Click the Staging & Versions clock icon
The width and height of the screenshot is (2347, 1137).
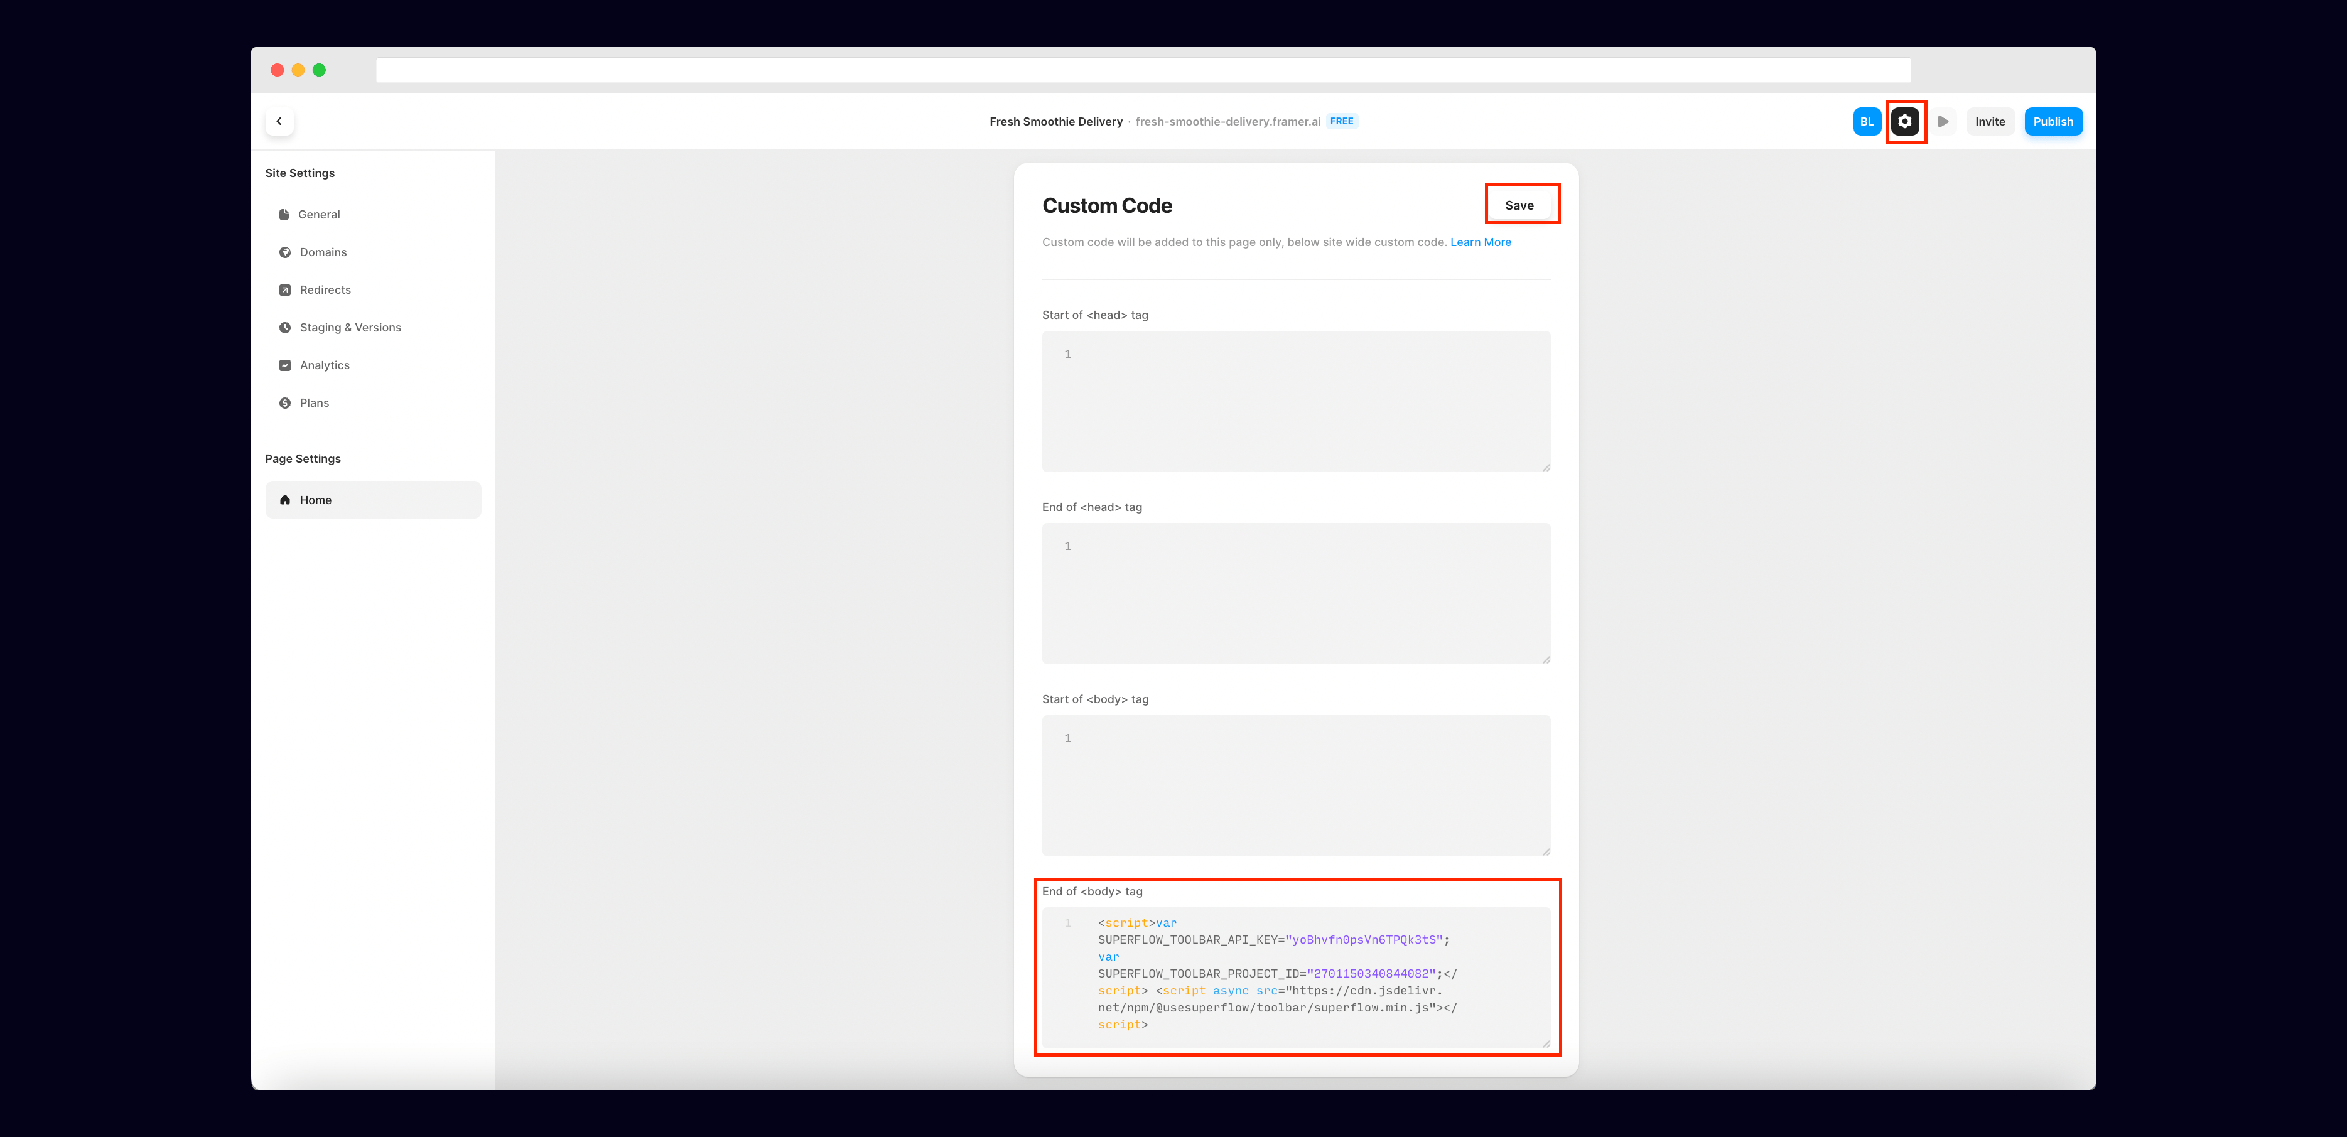285,327
